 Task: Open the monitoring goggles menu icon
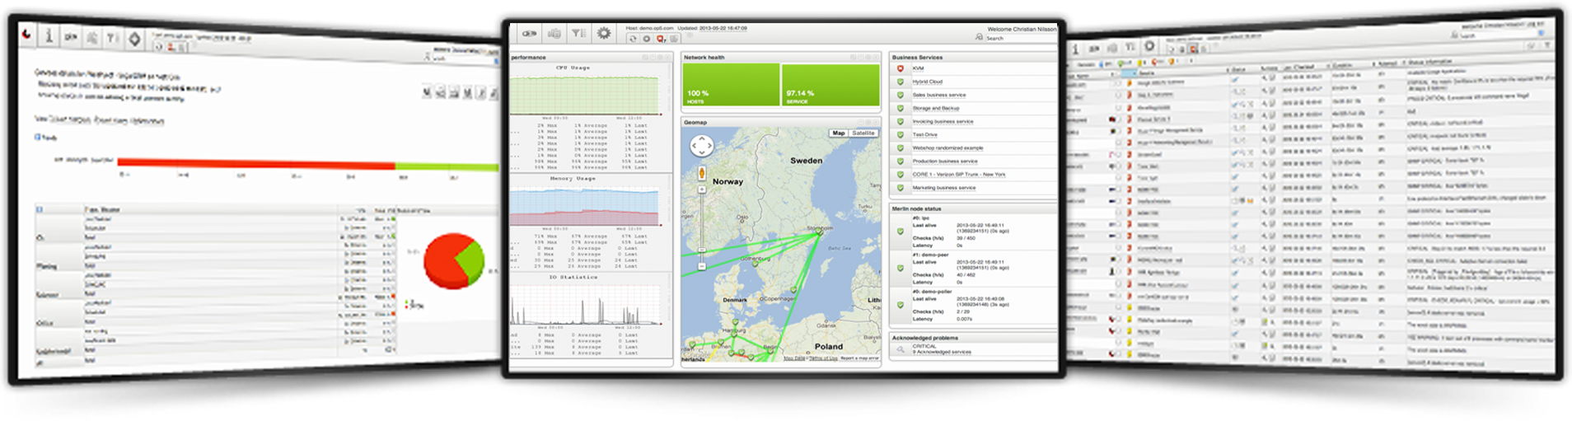coord(530,34)
